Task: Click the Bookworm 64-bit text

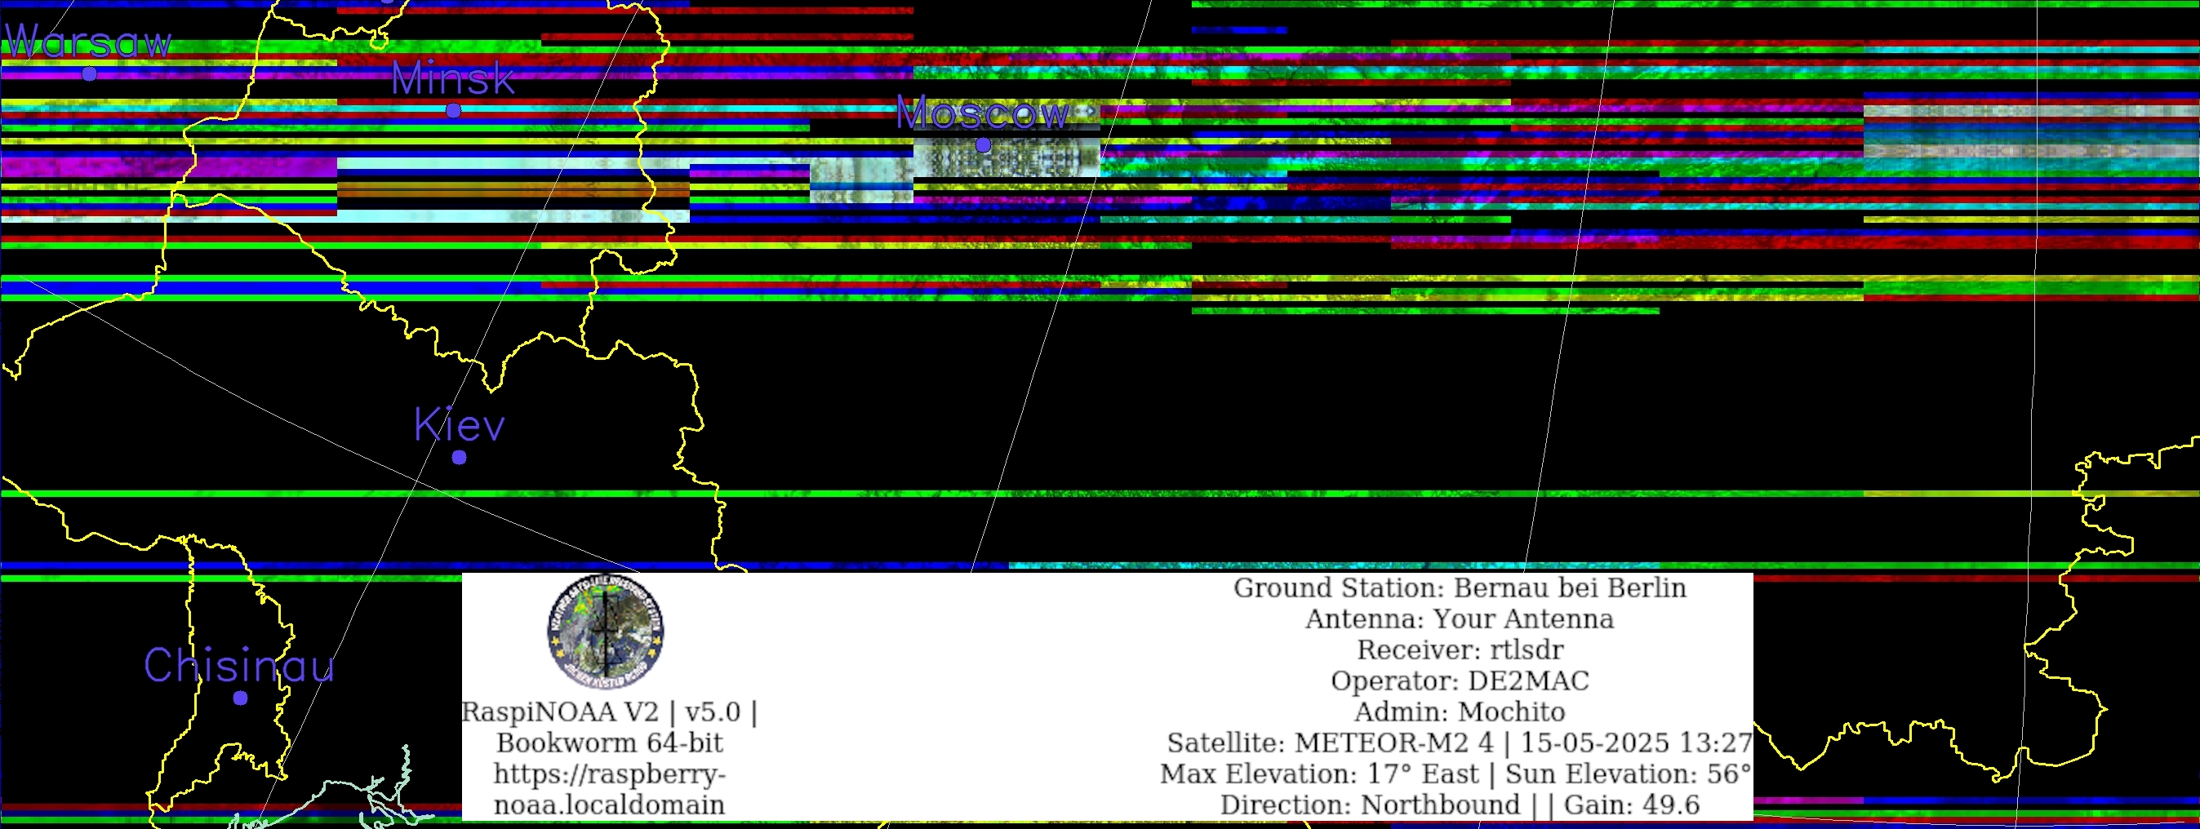Action: point(610,742)
